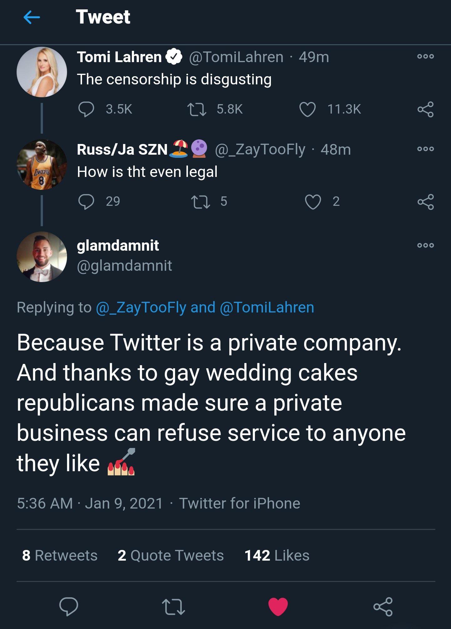Like Tomi Lahren's tweet
The width and height of the screenshot is (451, 629).
[307, 109]
